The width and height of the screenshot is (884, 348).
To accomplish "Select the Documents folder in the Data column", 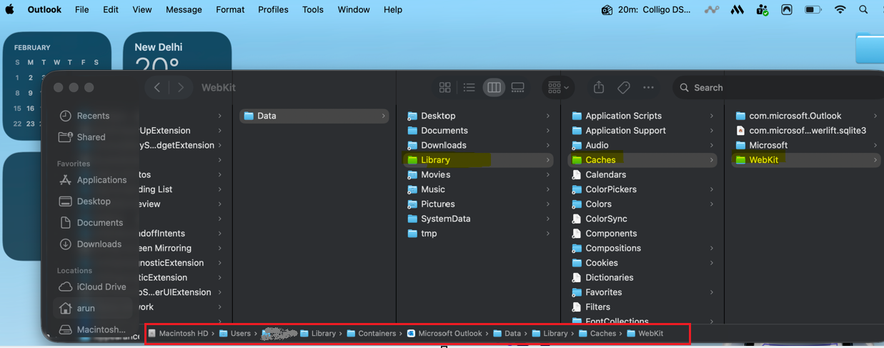I will pos(478,131).
